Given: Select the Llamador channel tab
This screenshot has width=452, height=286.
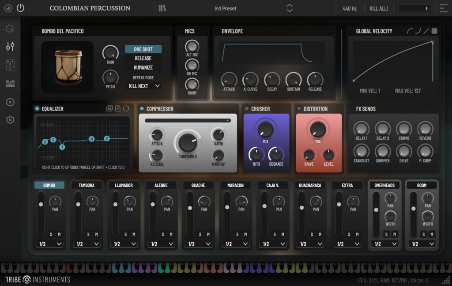Looking at the screenshot, I should (124, 185).
